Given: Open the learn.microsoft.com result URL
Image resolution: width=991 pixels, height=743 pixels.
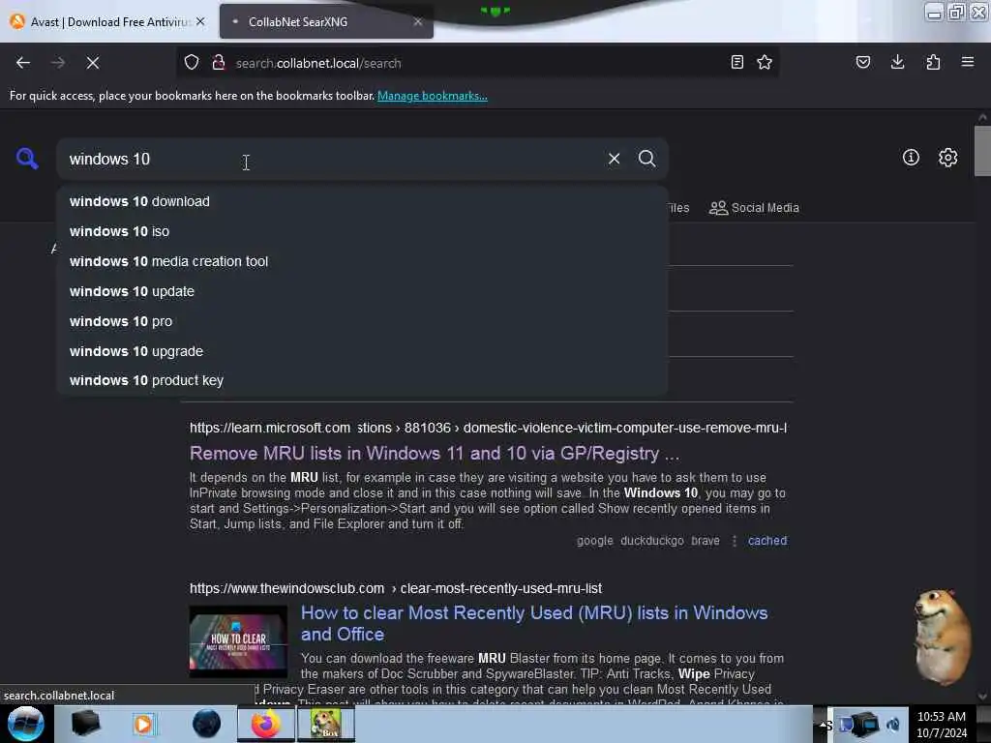Looking at the screenshot, I should pyautogui.click(x=488, y=428).
